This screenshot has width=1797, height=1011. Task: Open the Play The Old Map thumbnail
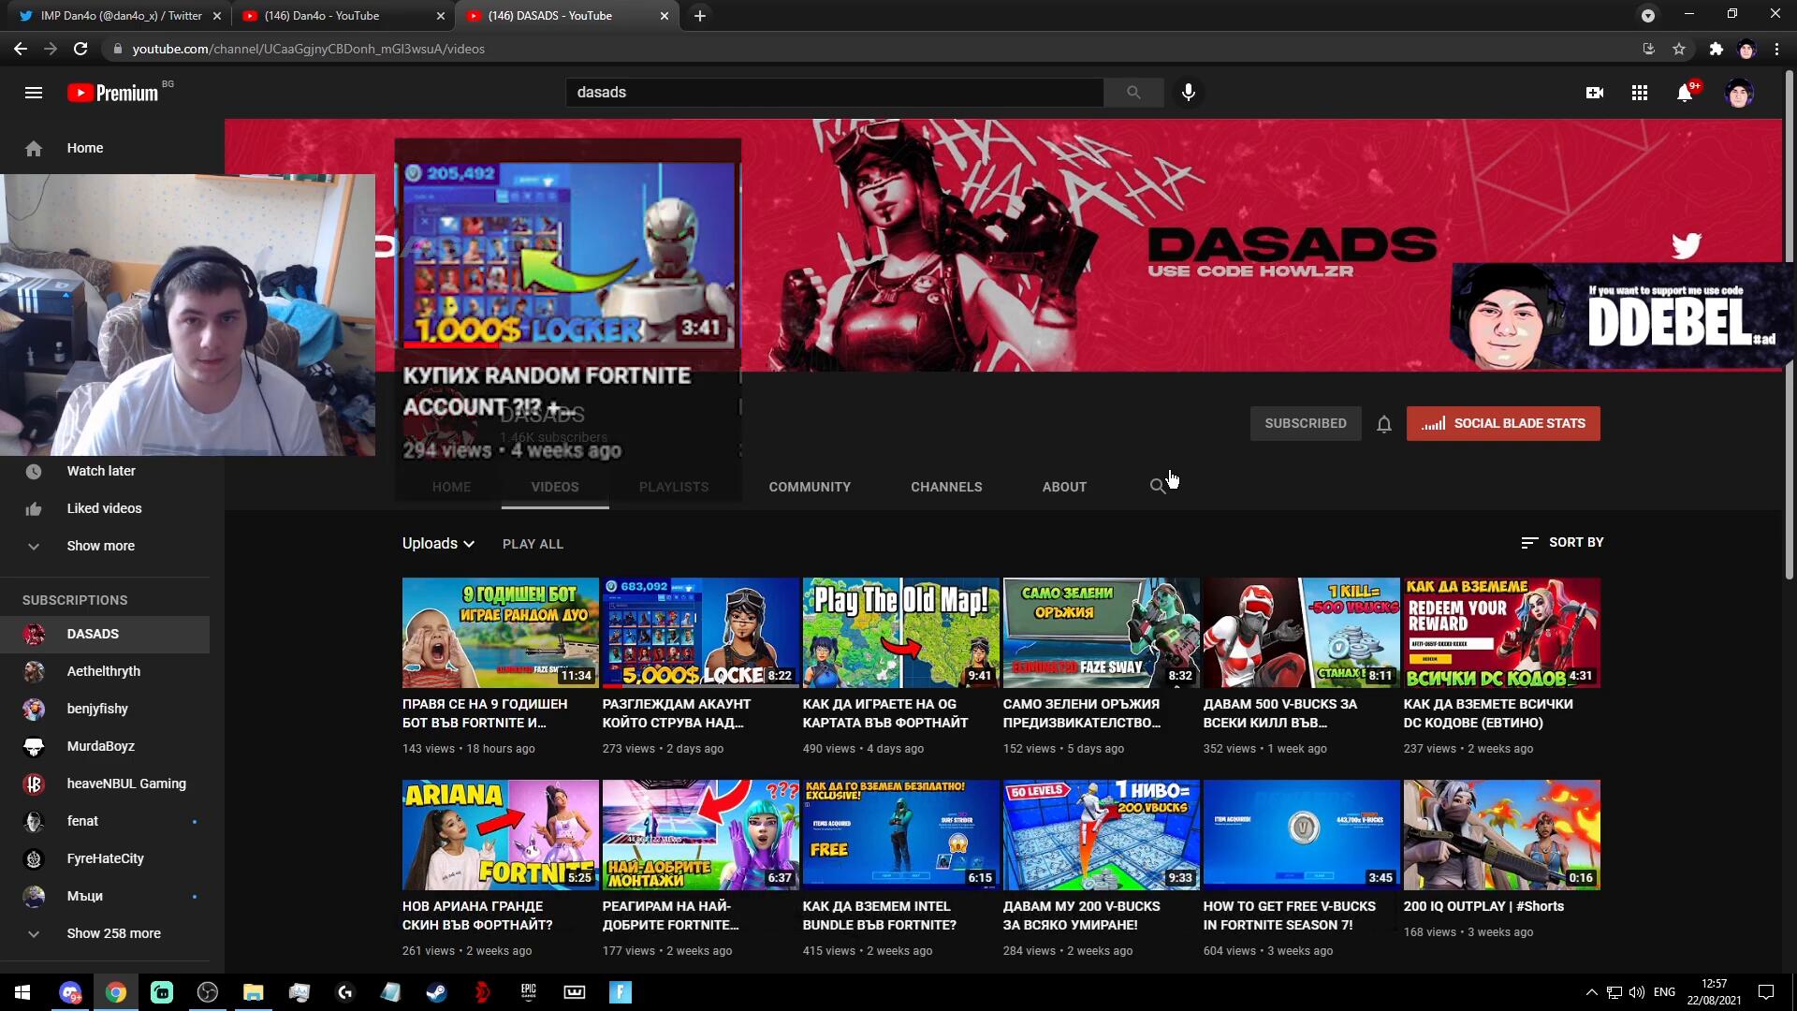pos(900,633)
